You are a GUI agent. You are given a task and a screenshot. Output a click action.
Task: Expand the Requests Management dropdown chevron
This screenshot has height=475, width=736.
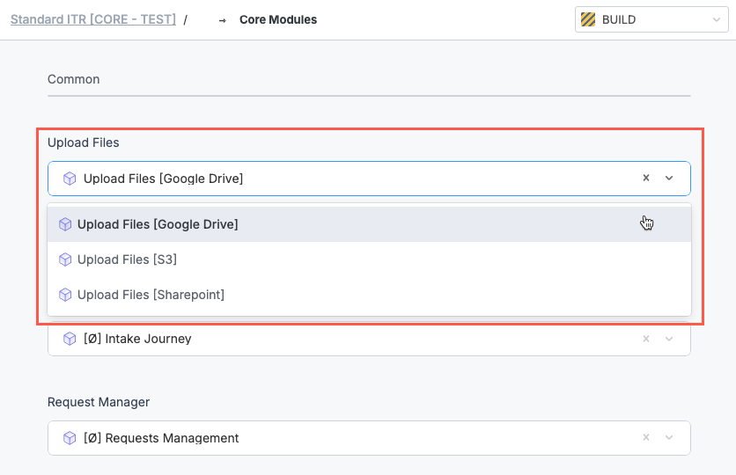click(x=669, y=437)
